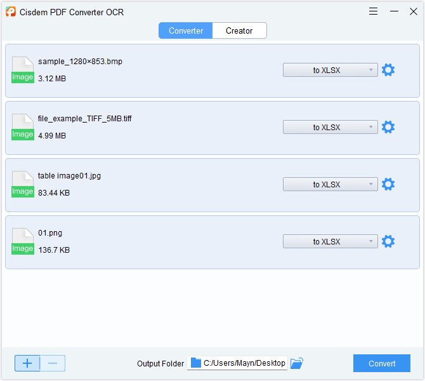This screenshot has width=425, height=381.
Task: Close the Cisdem PDF Converter window
Action: coord(414,11)
